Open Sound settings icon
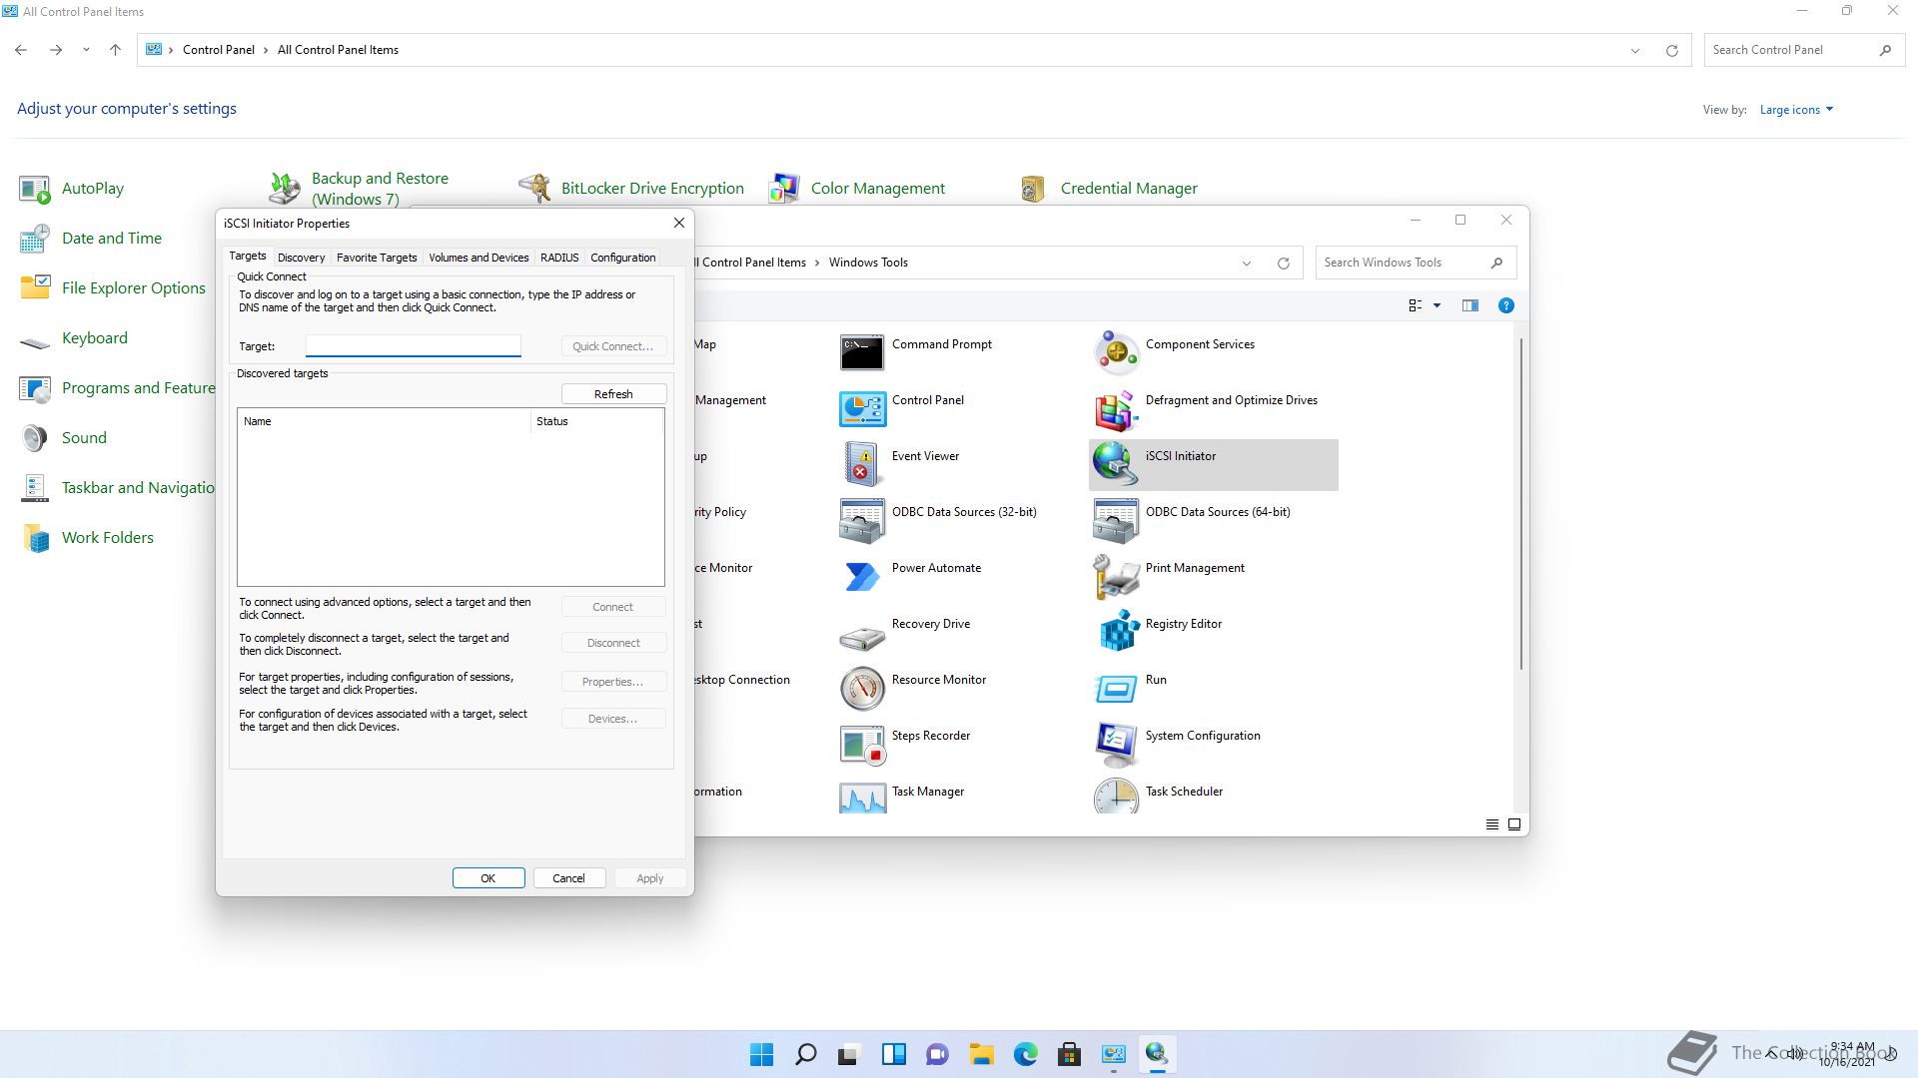 pos(63,438)
